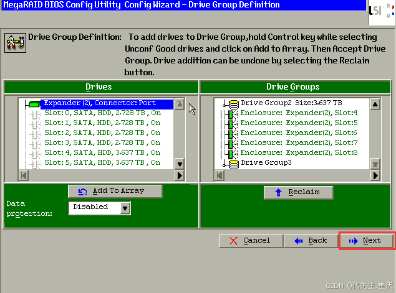Click the drive icon next to Slot: 2
Image resolution: width=396 pixels, height=293 pixels.
click(36, 134)
